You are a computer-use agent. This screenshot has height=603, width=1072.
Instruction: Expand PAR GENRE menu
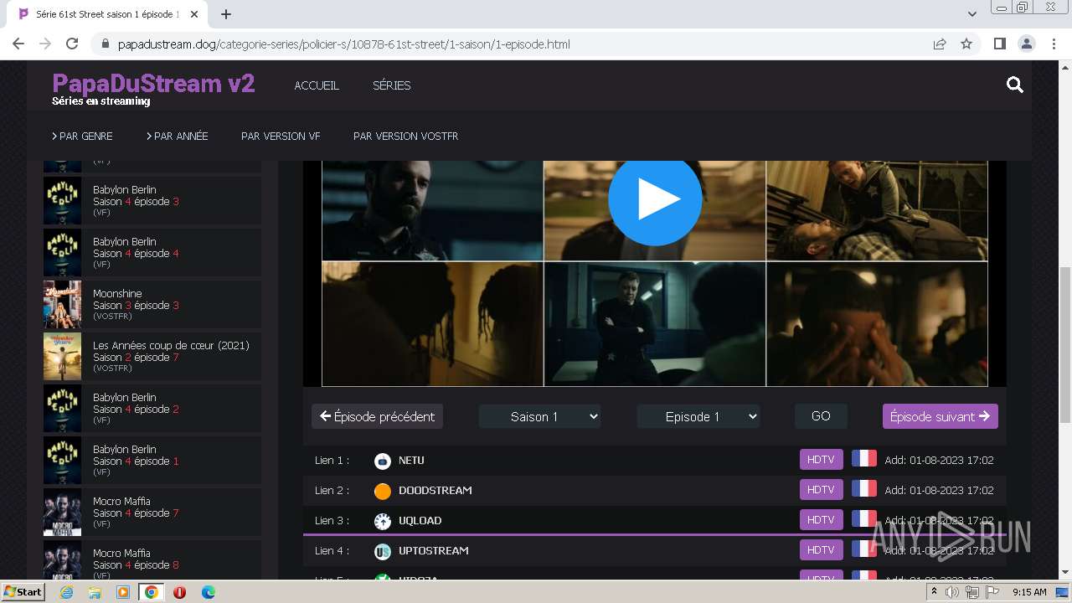pyautogui.click(x=82, y=136)
